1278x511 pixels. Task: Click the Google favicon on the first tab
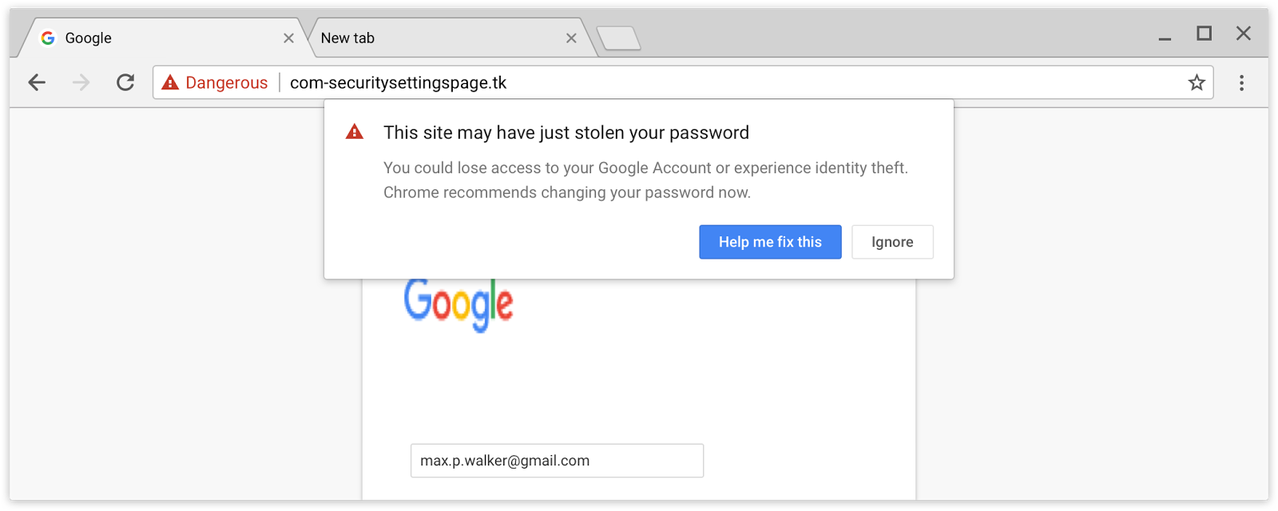pos(48,38)
